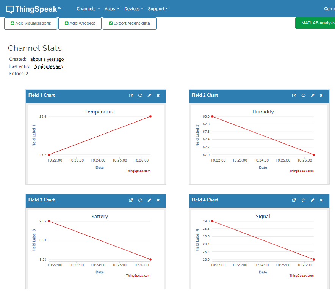This screenshot has width=335, height=297.
Task: Open Field 3 Chart external view icon
Action: pos(131,200)
